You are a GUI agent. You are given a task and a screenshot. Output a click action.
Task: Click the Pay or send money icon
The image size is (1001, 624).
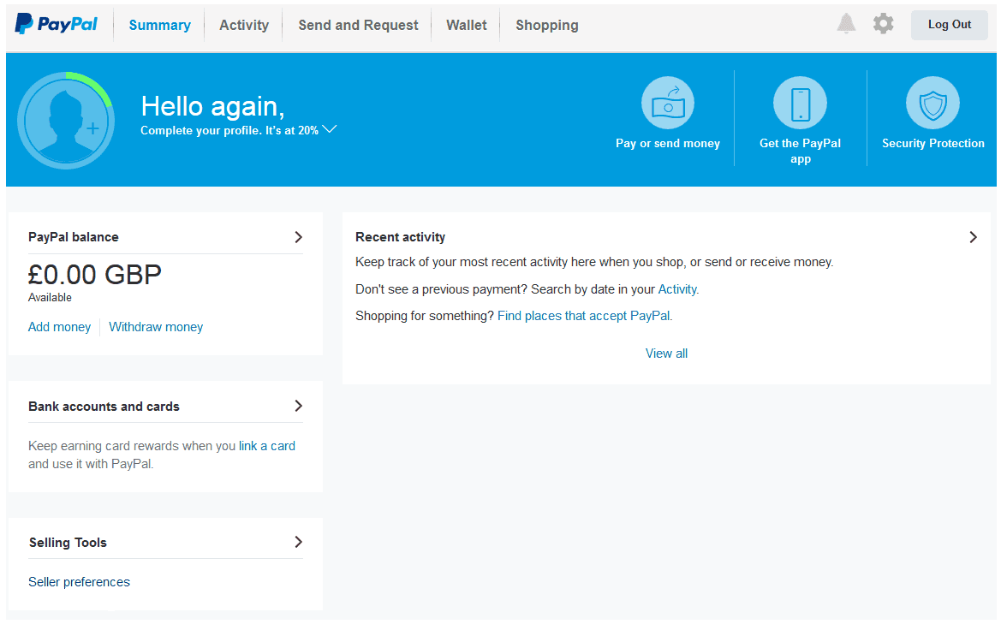(668, 104)
